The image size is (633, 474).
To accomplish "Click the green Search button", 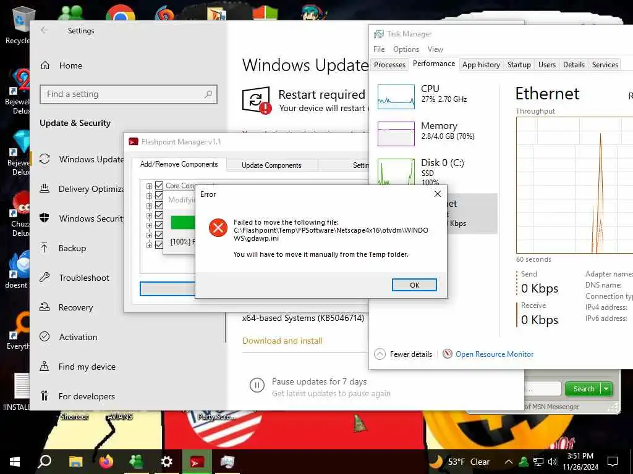I will point(584,389).
